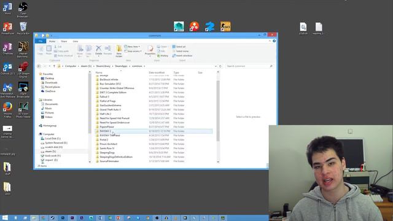
Task: Click the Copy to ribbon icon
Action: (x=88, y=51)
